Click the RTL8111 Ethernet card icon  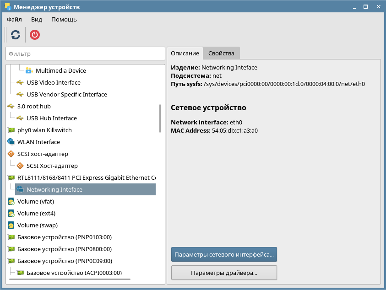point(11,177)
